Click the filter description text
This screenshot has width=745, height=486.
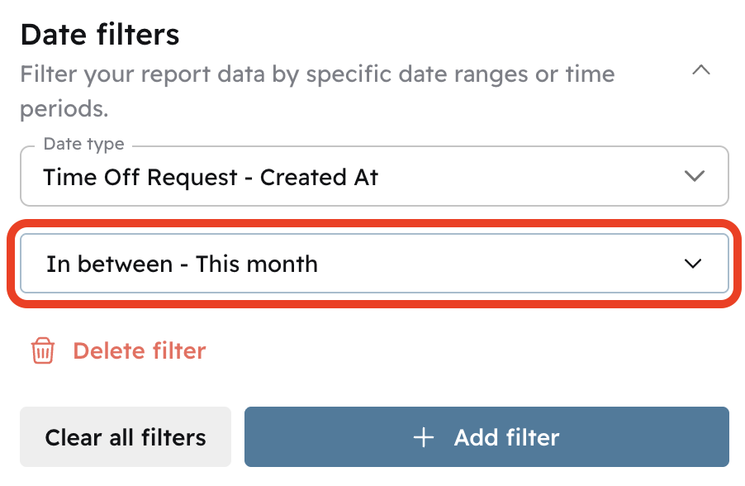click(317, 74)
